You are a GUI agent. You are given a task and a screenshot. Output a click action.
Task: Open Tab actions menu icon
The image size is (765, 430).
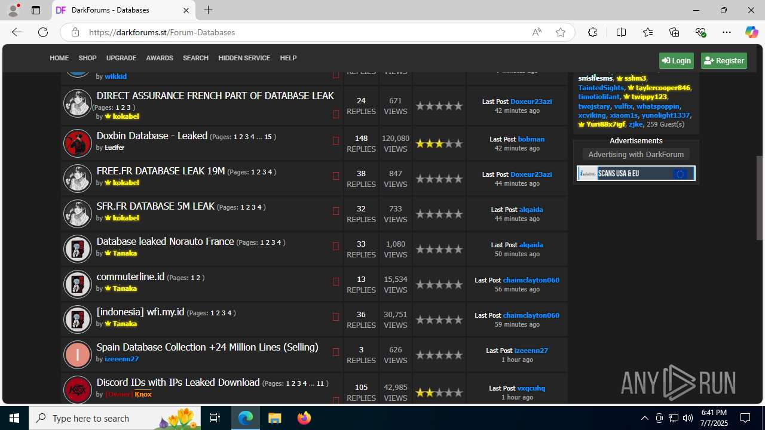click(36, 10)
